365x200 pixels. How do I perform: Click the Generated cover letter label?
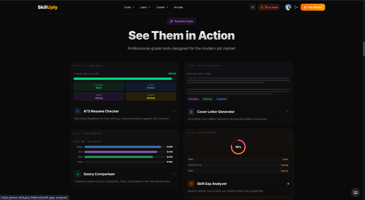point(199,74)
